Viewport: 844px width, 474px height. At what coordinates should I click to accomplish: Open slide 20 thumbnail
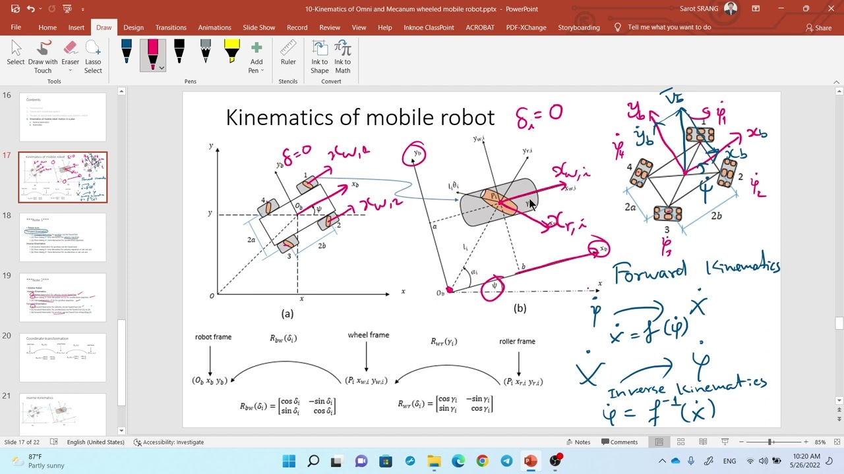63,357
